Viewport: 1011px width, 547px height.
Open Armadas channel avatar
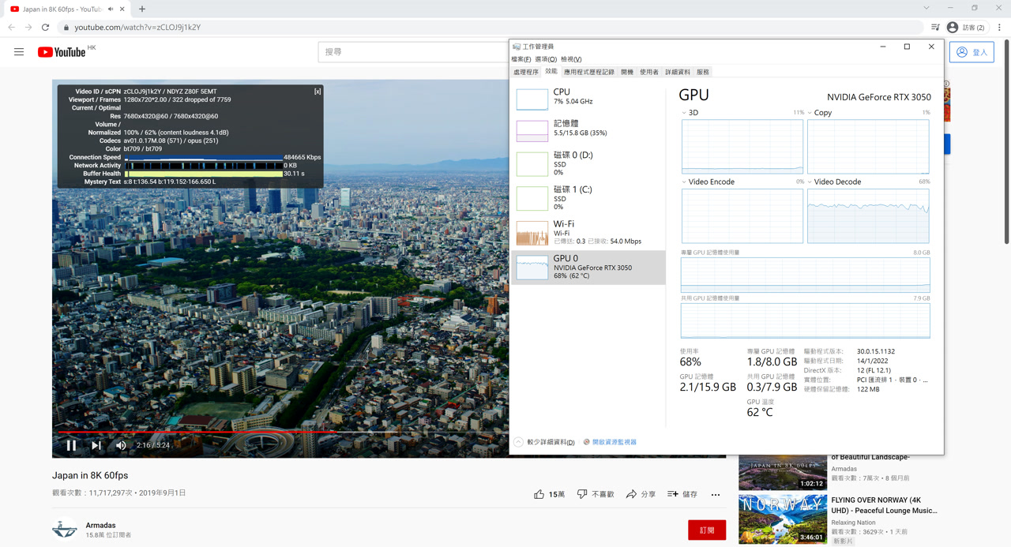coord(65,529)
